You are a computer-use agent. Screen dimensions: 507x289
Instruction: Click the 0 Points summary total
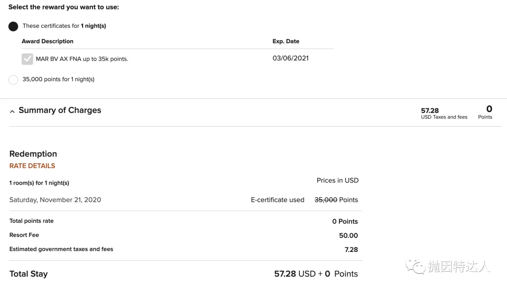coord(485,112)
